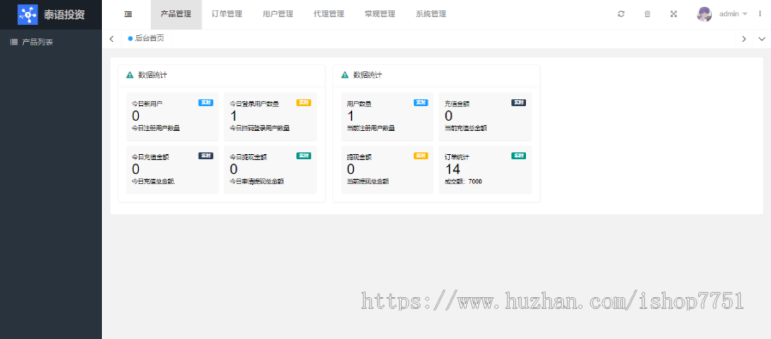Open the 常规管理 top menu

point(380,15)
